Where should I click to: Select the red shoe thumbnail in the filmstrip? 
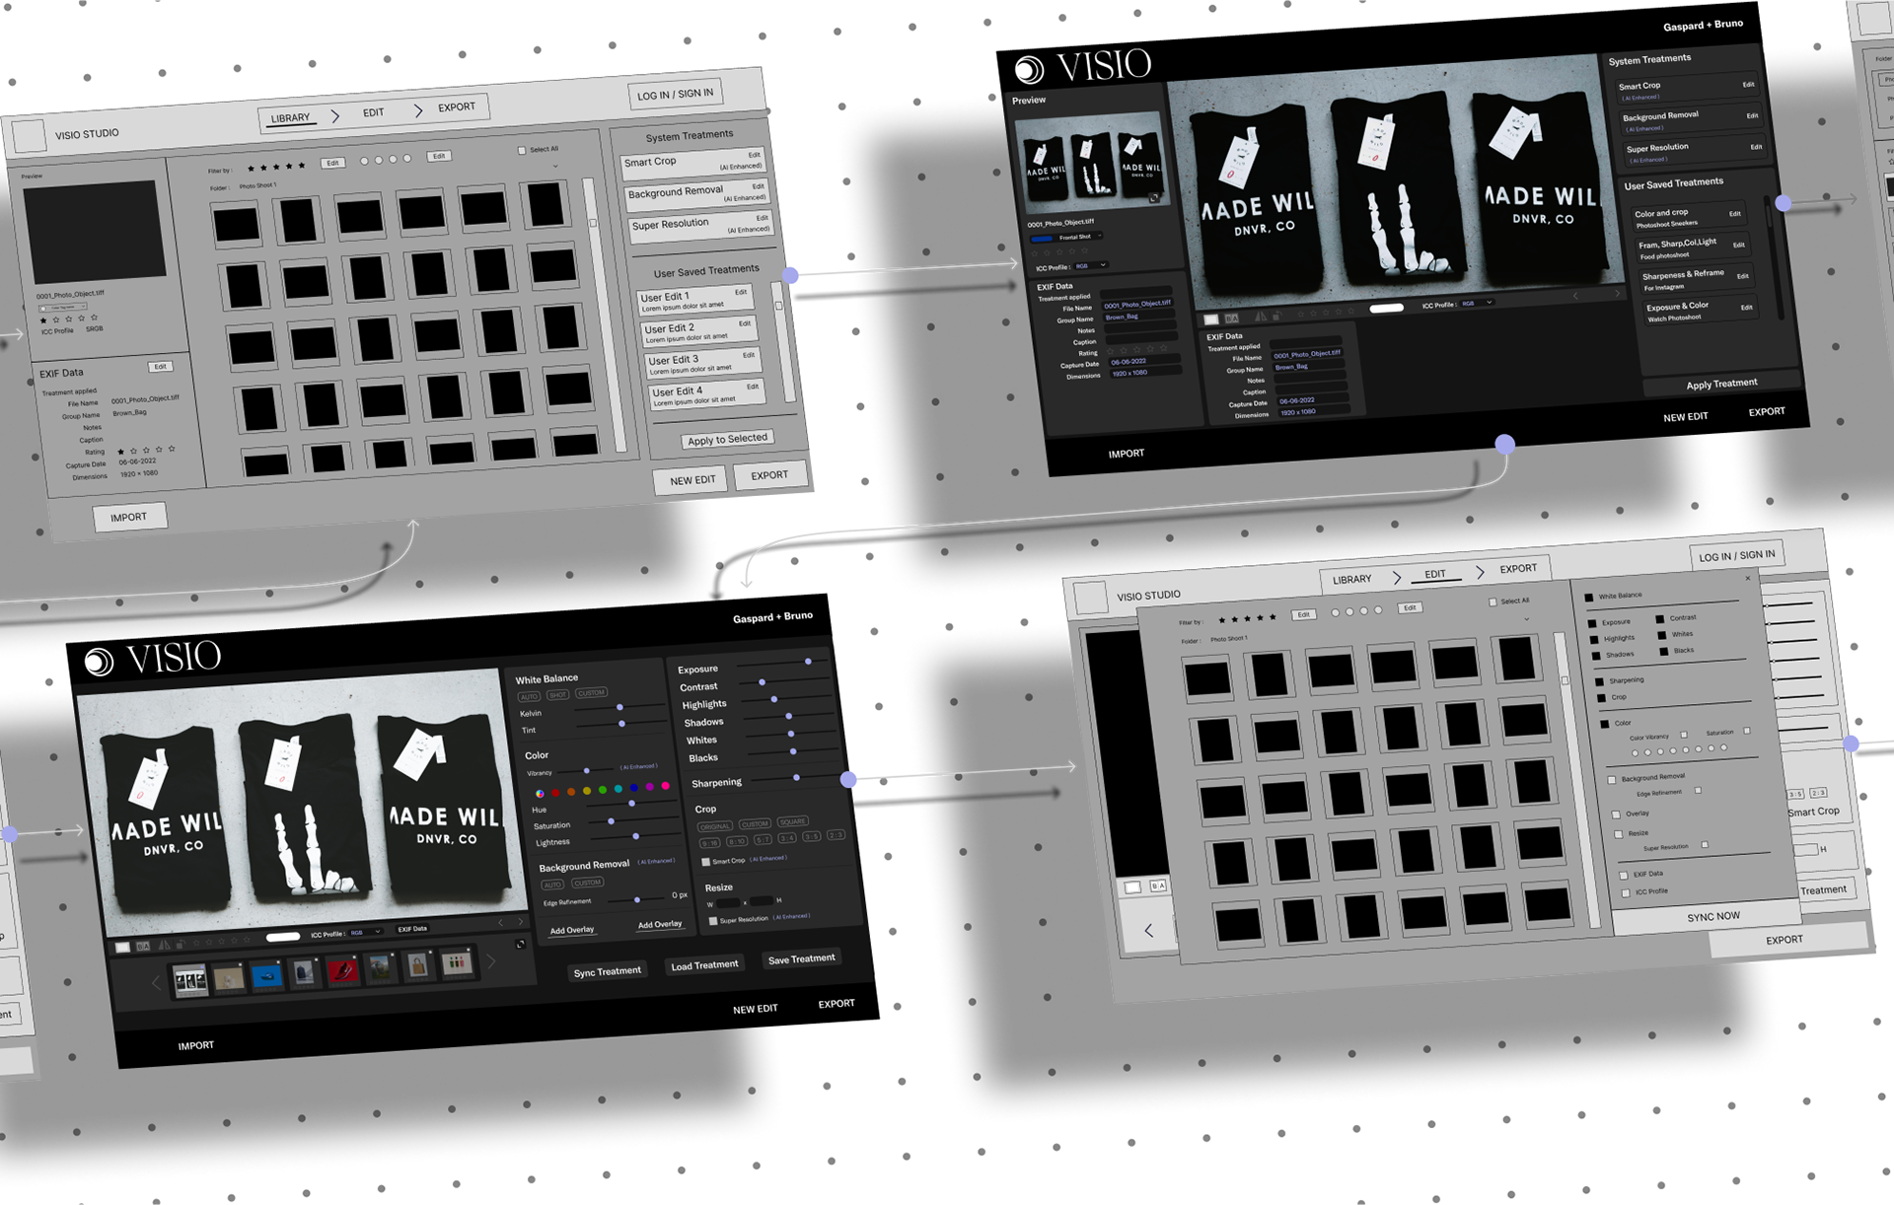pyautogui.click(x=342, y=971)
